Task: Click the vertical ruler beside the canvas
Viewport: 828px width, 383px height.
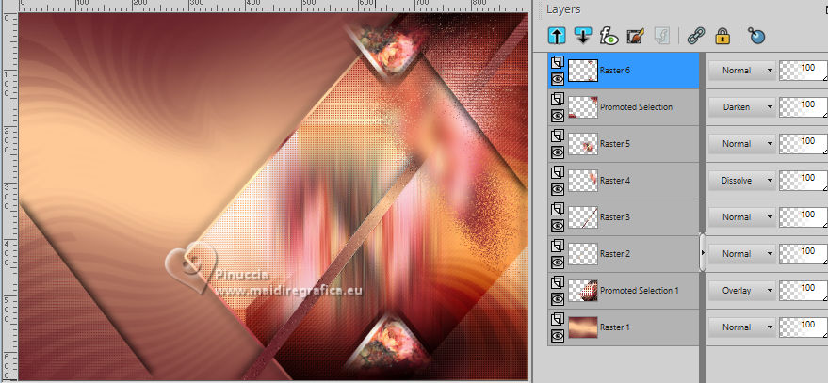Action: (9, 197)
